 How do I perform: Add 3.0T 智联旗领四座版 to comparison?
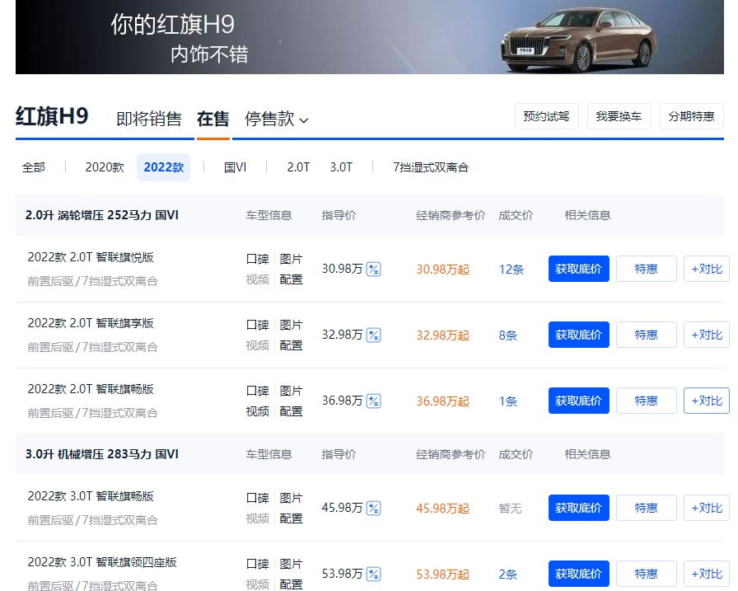tap(707, 574)
